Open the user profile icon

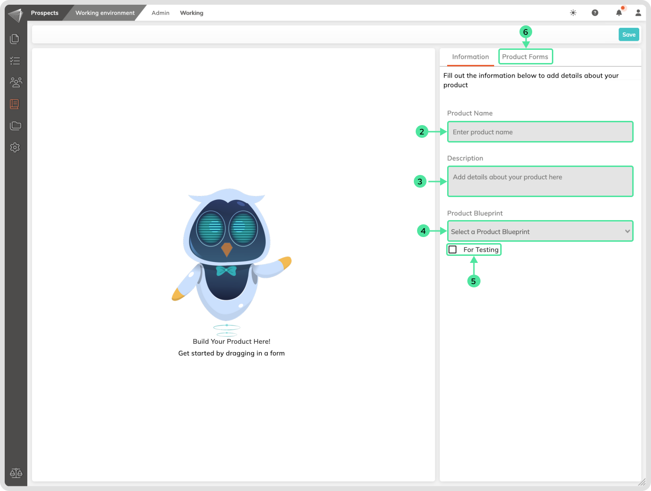coord(638,13)
